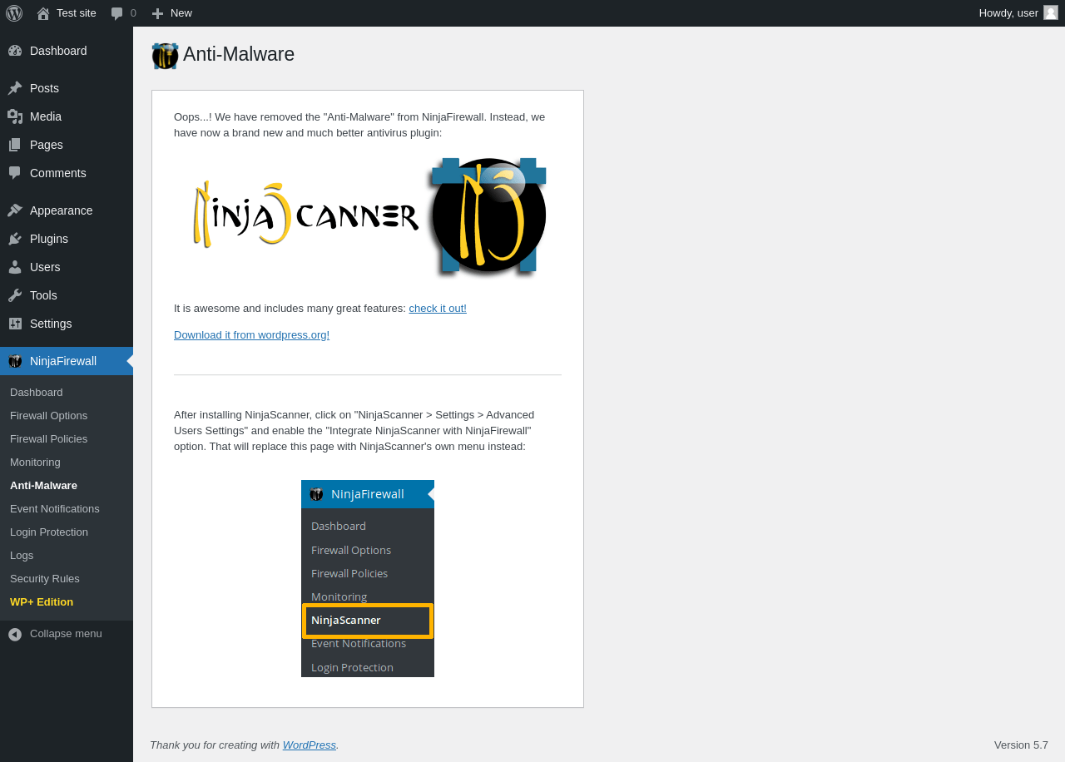This screenshot has height=762, width=1065.
Task: Click "Howdy, user" account text
Action: click(1008, 12)
